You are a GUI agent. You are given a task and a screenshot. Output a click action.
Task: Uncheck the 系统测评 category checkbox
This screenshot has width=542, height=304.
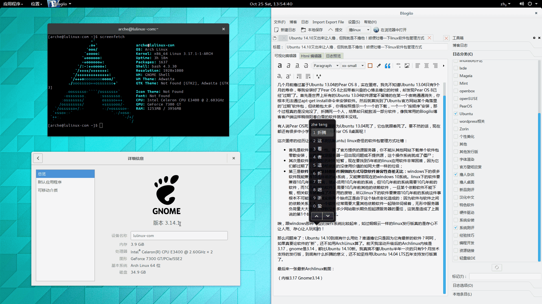(x=456, y=228)
